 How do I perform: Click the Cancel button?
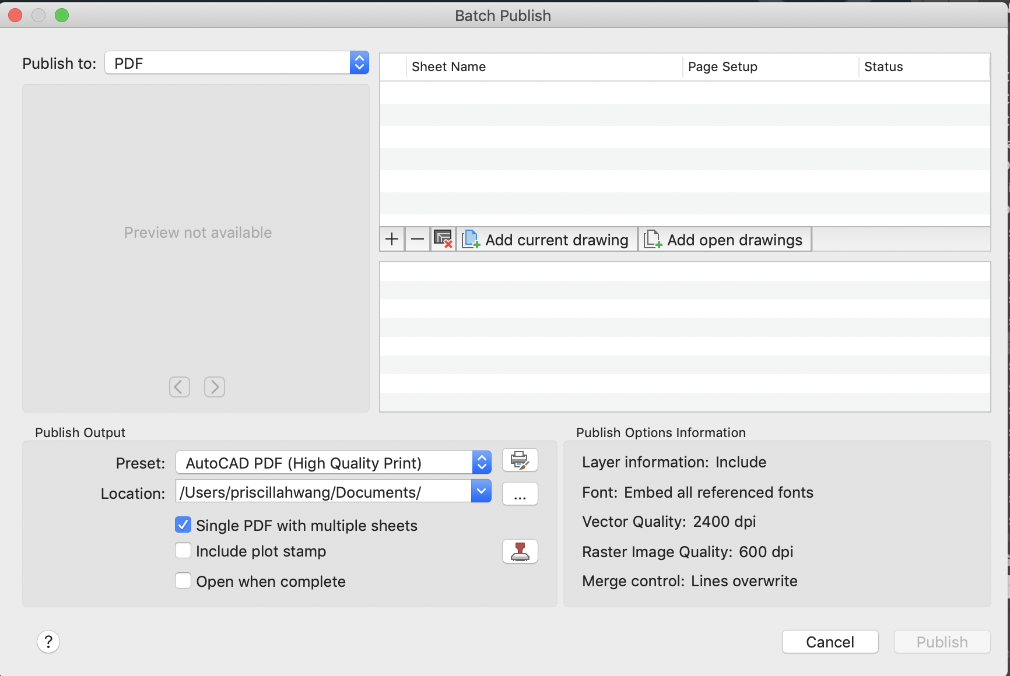(830, 642)
